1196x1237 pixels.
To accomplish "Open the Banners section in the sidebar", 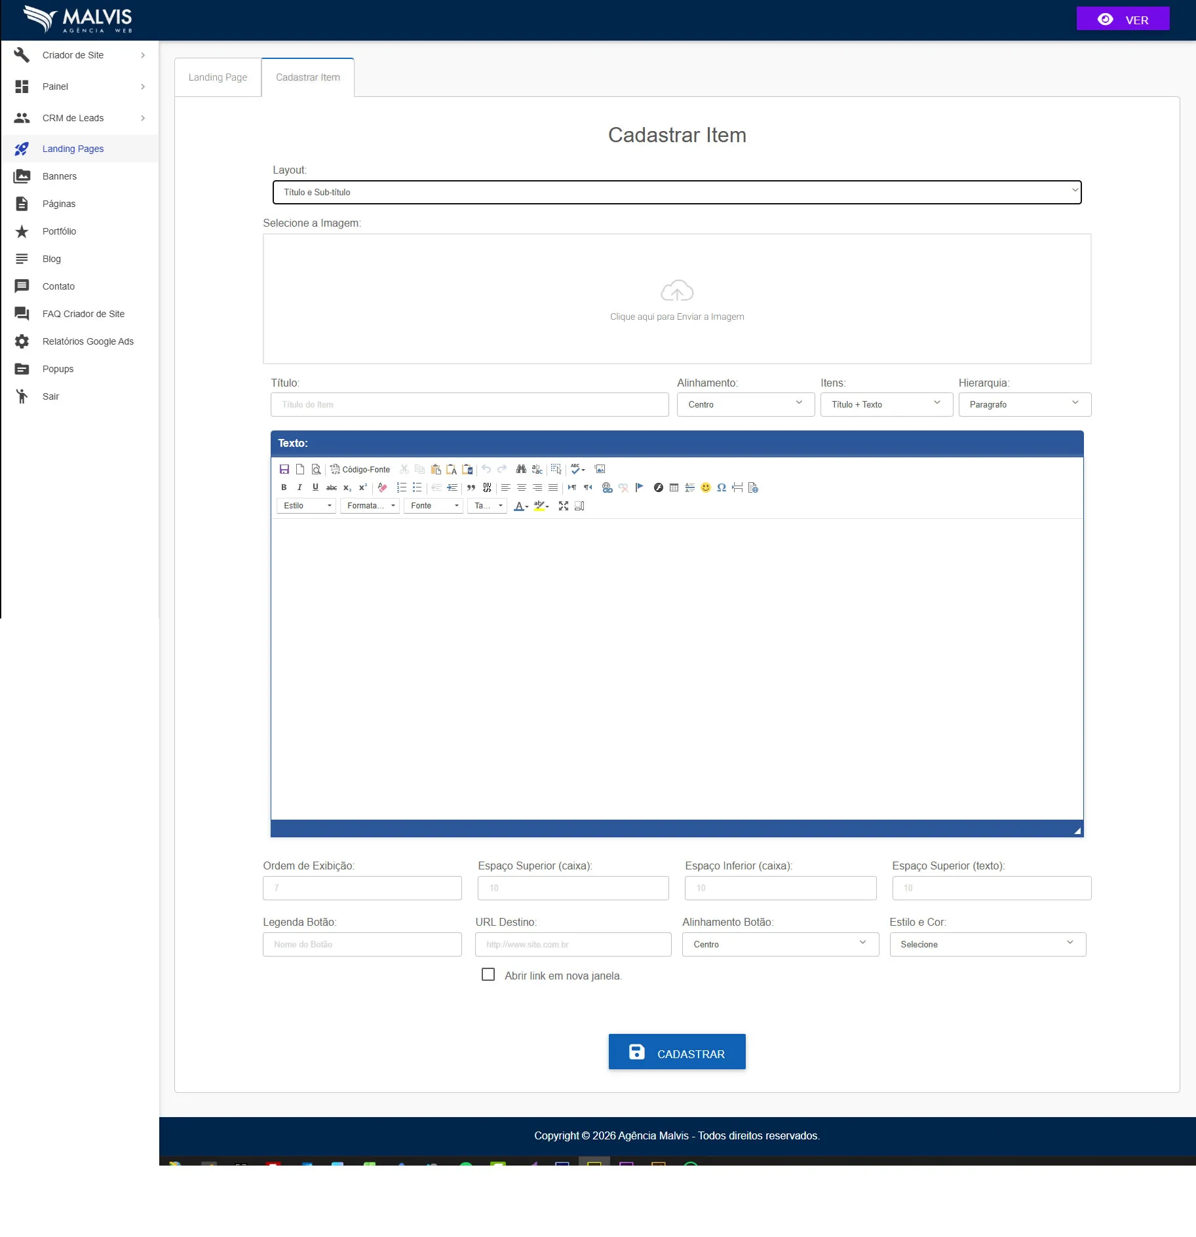I will 60,176.
